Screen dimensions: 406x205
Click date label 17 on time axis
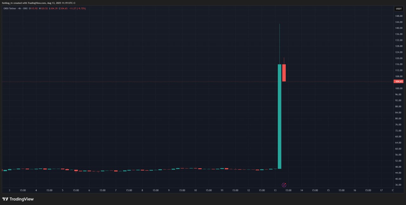[381, 190]
